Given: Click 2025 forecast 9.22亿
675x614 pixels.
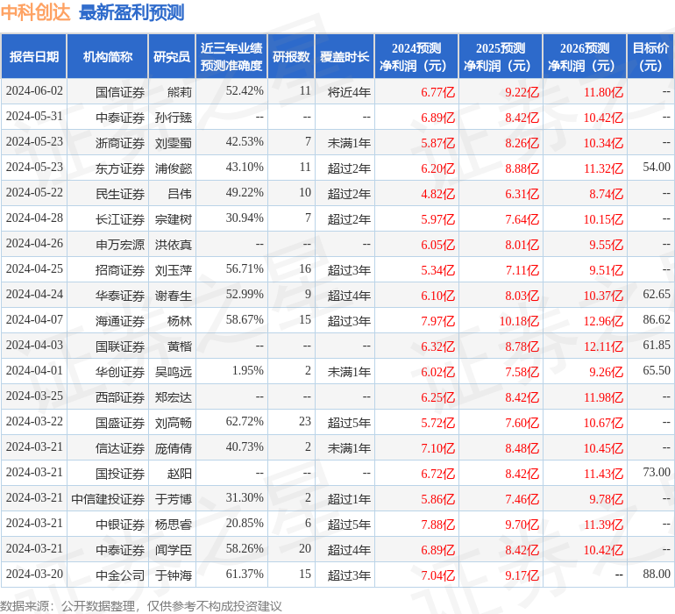Looking at the screenshot, I should (522, 92).
